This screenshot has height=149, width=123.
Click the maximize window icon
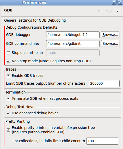(114, 2)
